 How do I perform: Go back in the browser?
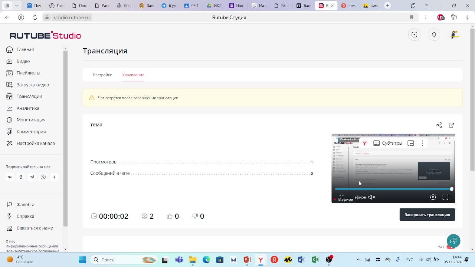[7, 17]
